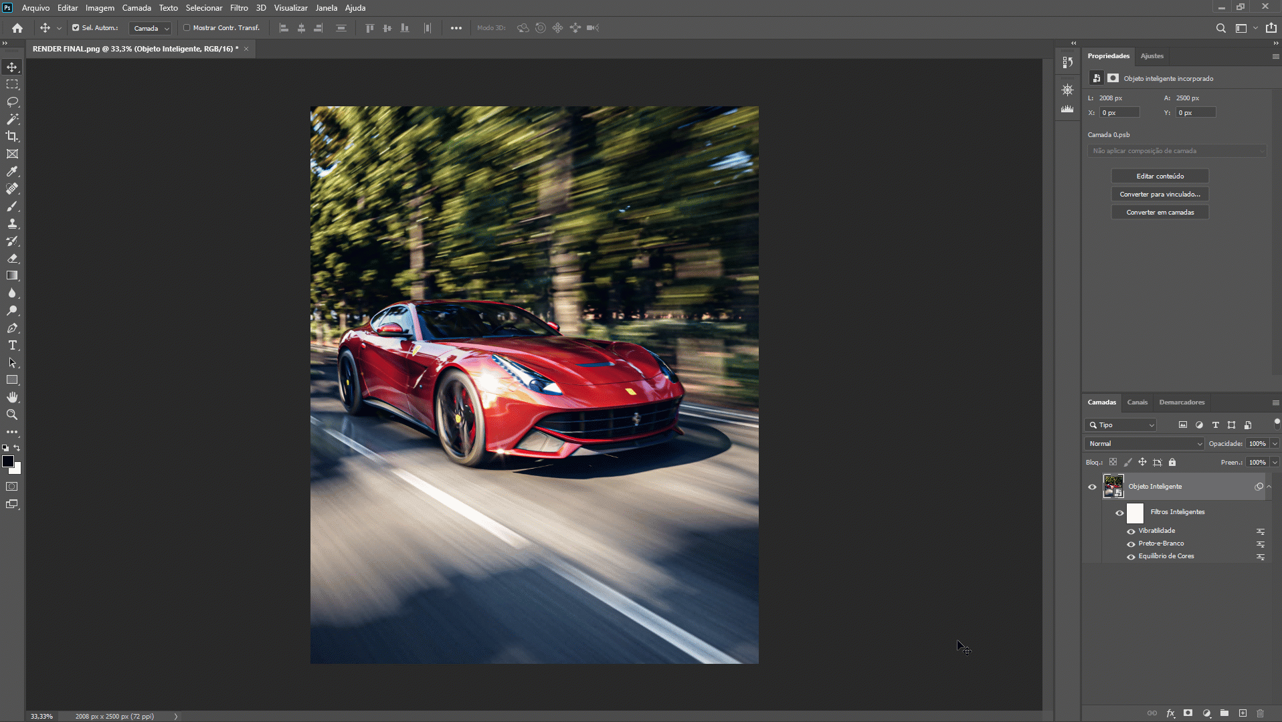Open the Preen. fill dropdown arrow
1282x722 pixels.
pyautogui.click(x=1275, y=463)
